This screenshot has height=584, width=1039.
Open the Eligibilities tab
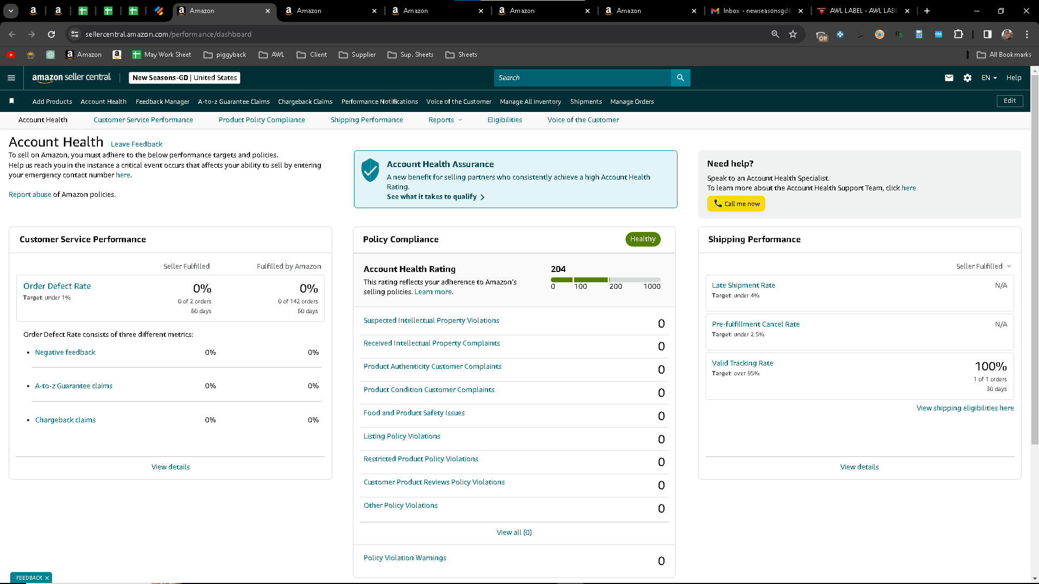pos(504,120)
